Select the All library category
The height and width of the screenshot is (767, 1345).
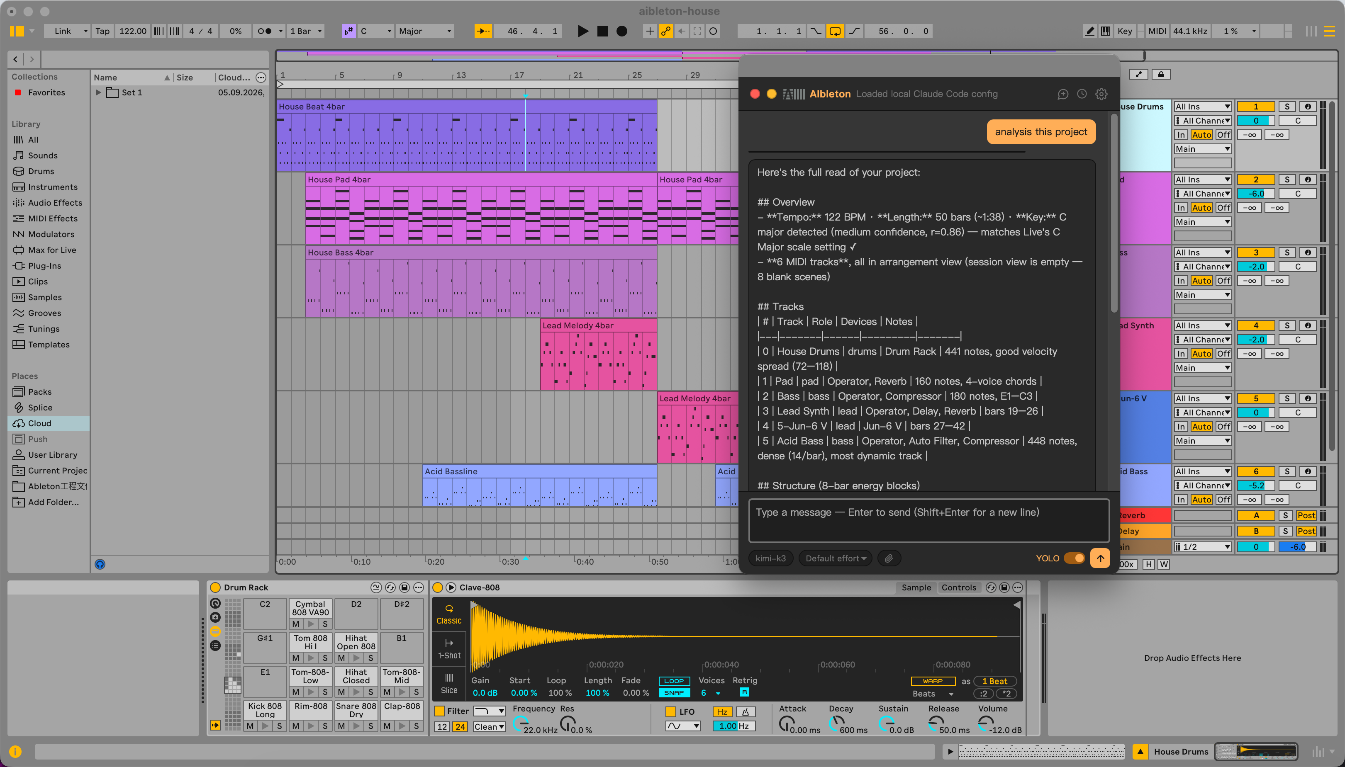tap(33, 140)
